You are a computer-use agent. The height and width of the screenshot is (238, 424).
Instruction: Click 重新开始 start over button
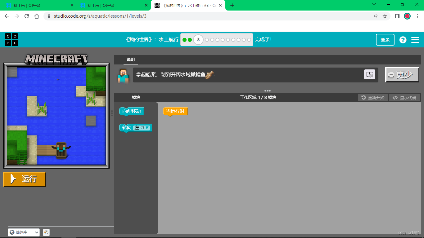click(x=373, y=98)
